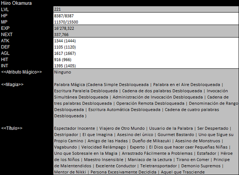Click the title "El que Imagina"
This screenshot has width=239, height=175.
click(x=98, y=134)
